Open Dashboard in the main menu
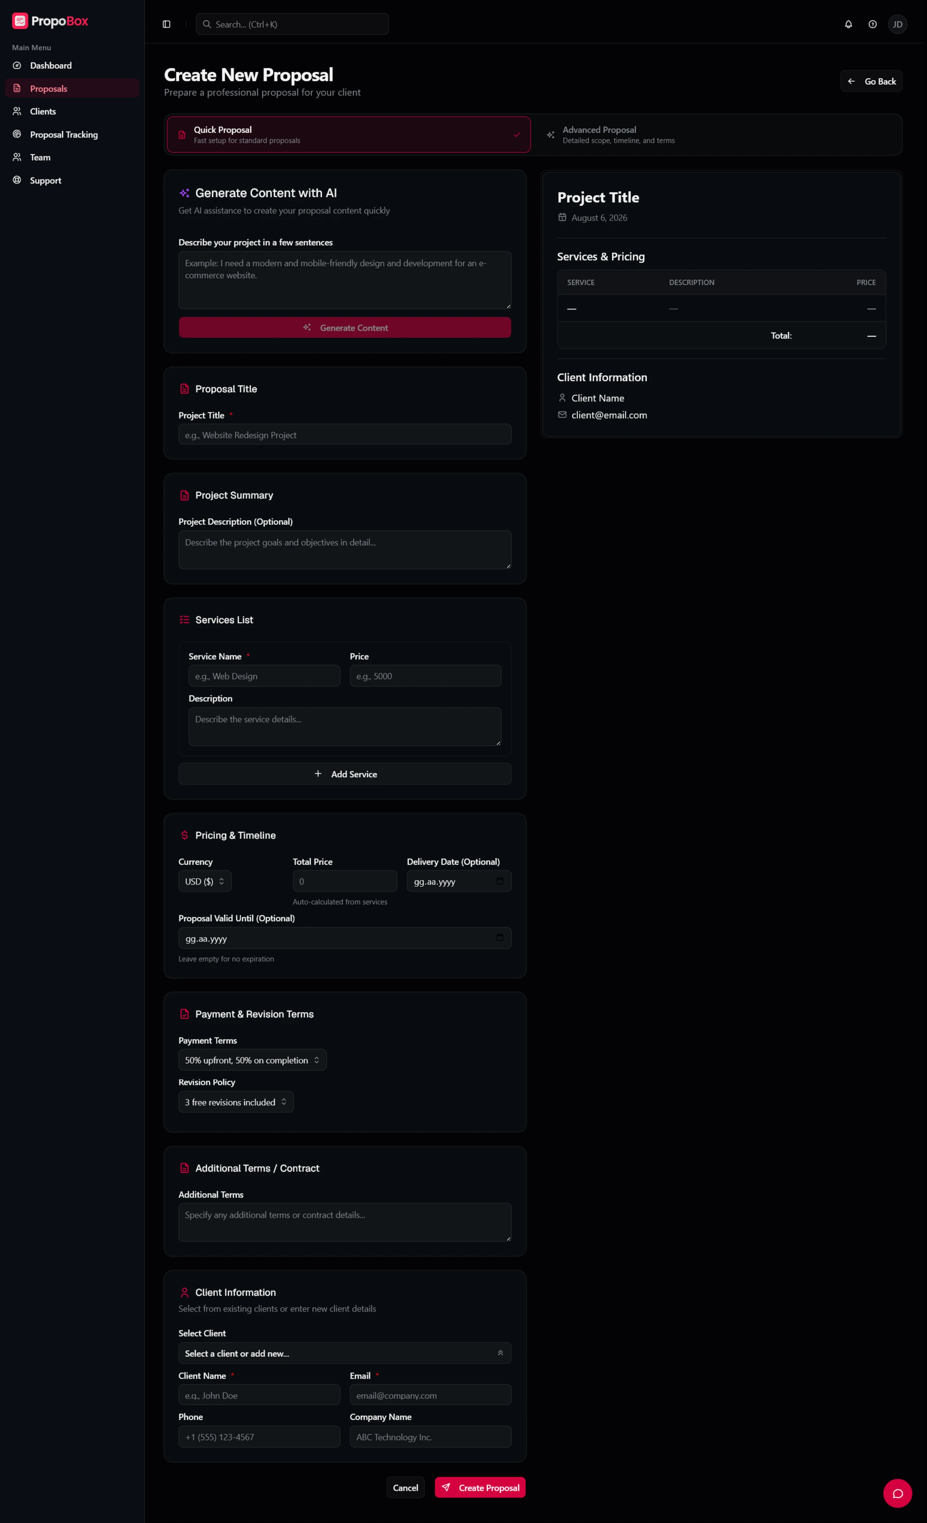This screenshot has height=1523, width=927. click(x=72, y=65)
